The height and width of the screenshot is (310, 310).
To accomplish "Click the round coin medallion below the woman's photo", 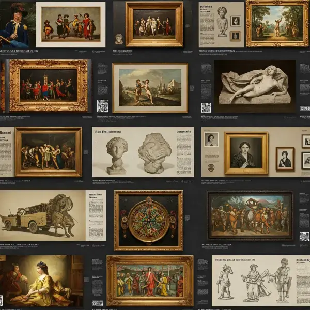I will click(211, 167).
